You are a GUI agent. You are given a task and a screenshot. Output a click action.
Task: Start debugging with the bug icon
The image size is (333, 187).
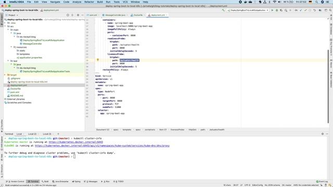point(277,10)
